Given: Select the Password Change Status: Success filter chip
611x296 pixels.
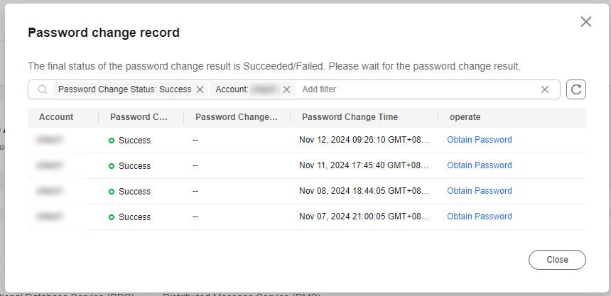Looking at the screenshot, I should click(x=125, y=89).
